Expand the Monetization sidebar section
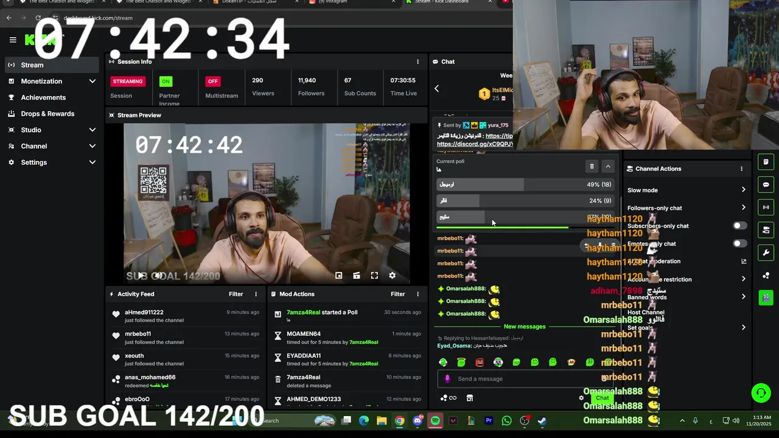Image resolution: width=779 pixels, height=438 pixels. click(93, 81)
